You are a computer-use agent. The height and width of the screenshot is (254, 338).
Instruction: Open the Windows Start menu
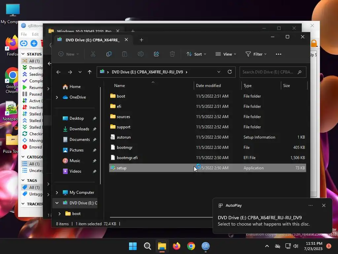pos(133,246)
